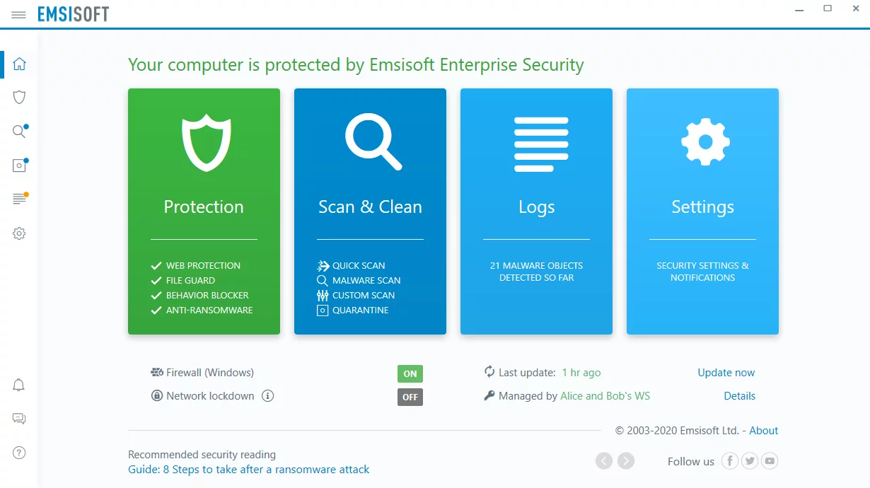Open the Malware Scan option
This screenshot has width=870, height=488.
pos(366,280)
